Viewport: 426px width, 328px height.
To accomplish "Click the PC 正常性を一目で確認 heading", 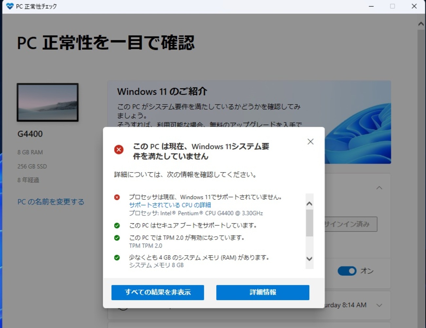I will click(x=106, y=43).
